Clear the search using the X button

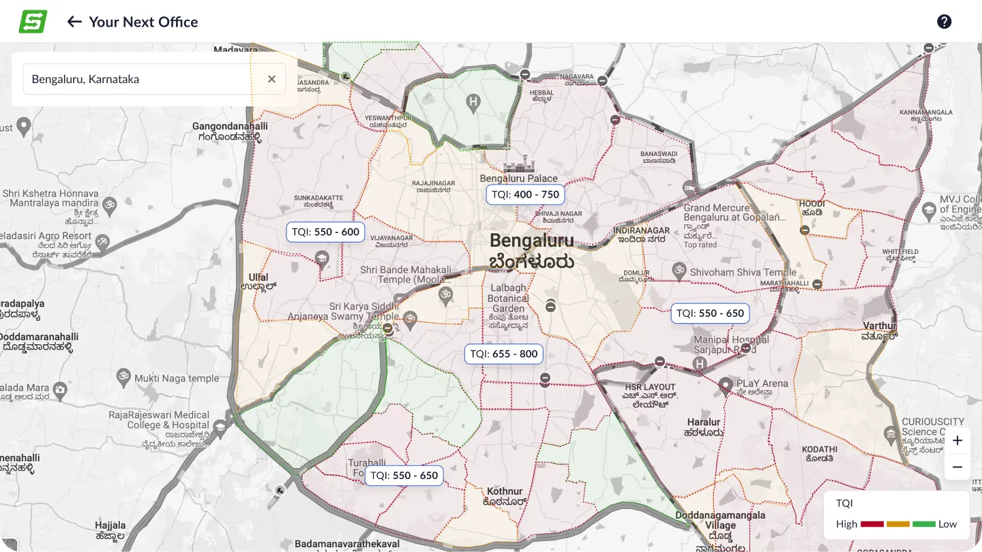coord(271,79)
